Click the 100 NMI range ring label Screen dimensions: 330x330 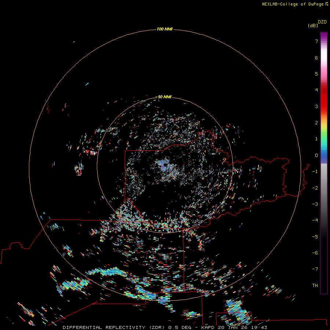coord(165,29)
